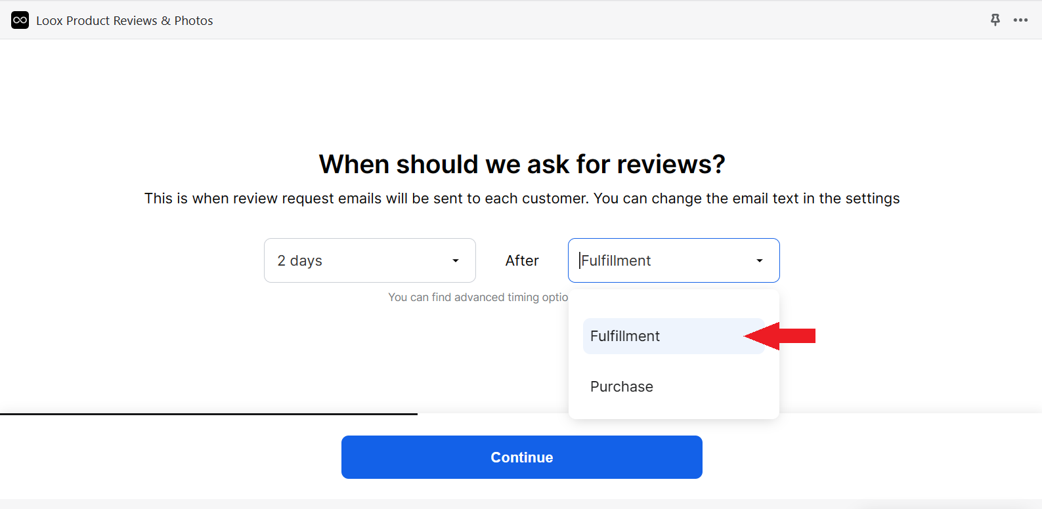Click the Loox Product Reviews & Photos title

click(x=125, y=20)
